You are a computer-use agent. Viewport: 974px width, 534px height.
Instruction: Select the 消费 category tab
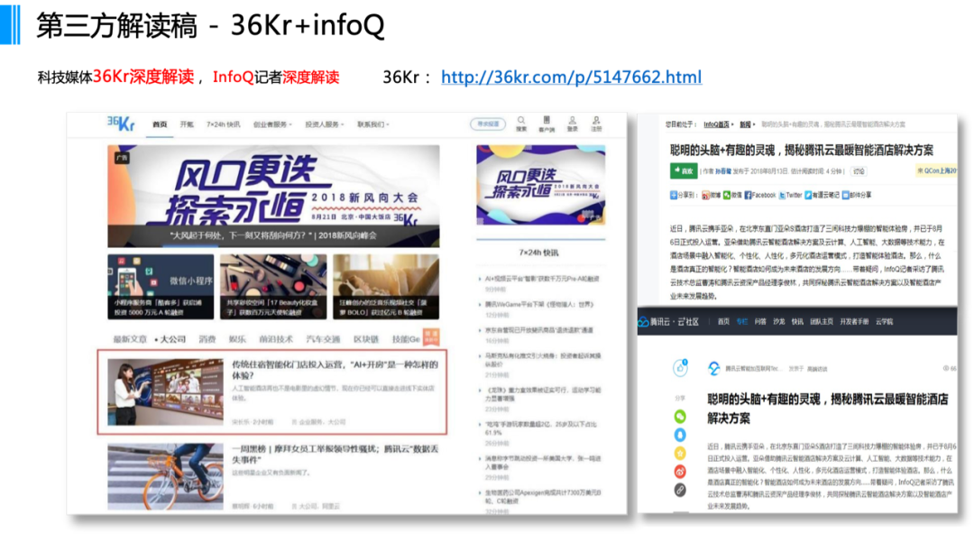(207, 339)
